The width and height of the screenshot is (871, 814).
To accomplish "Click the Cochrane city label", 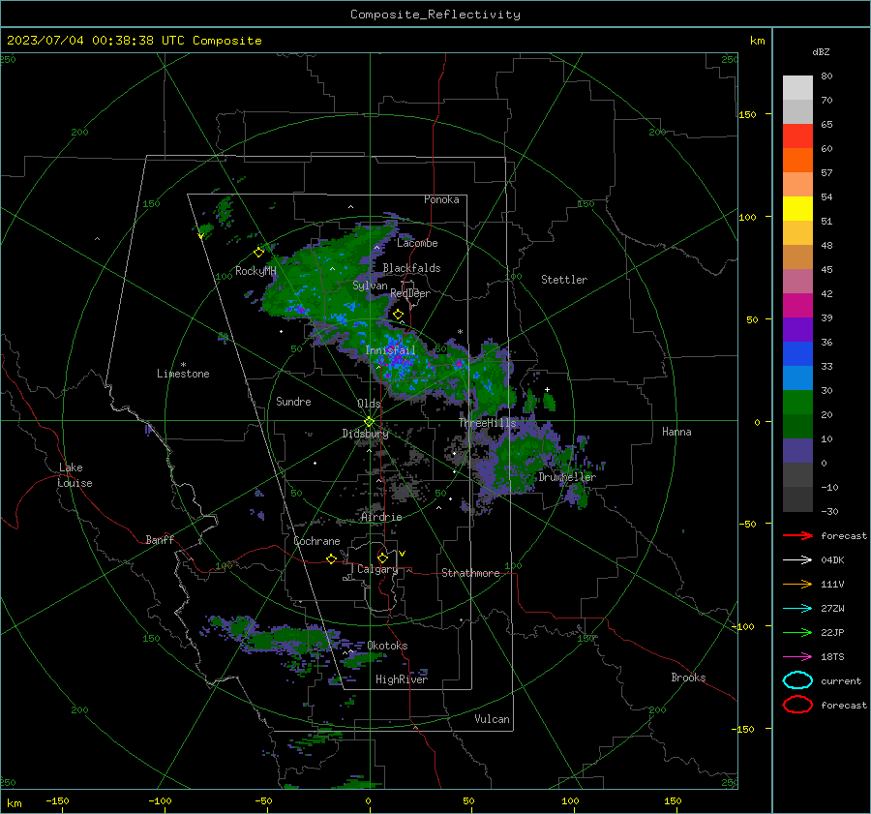I will [316, 541].
